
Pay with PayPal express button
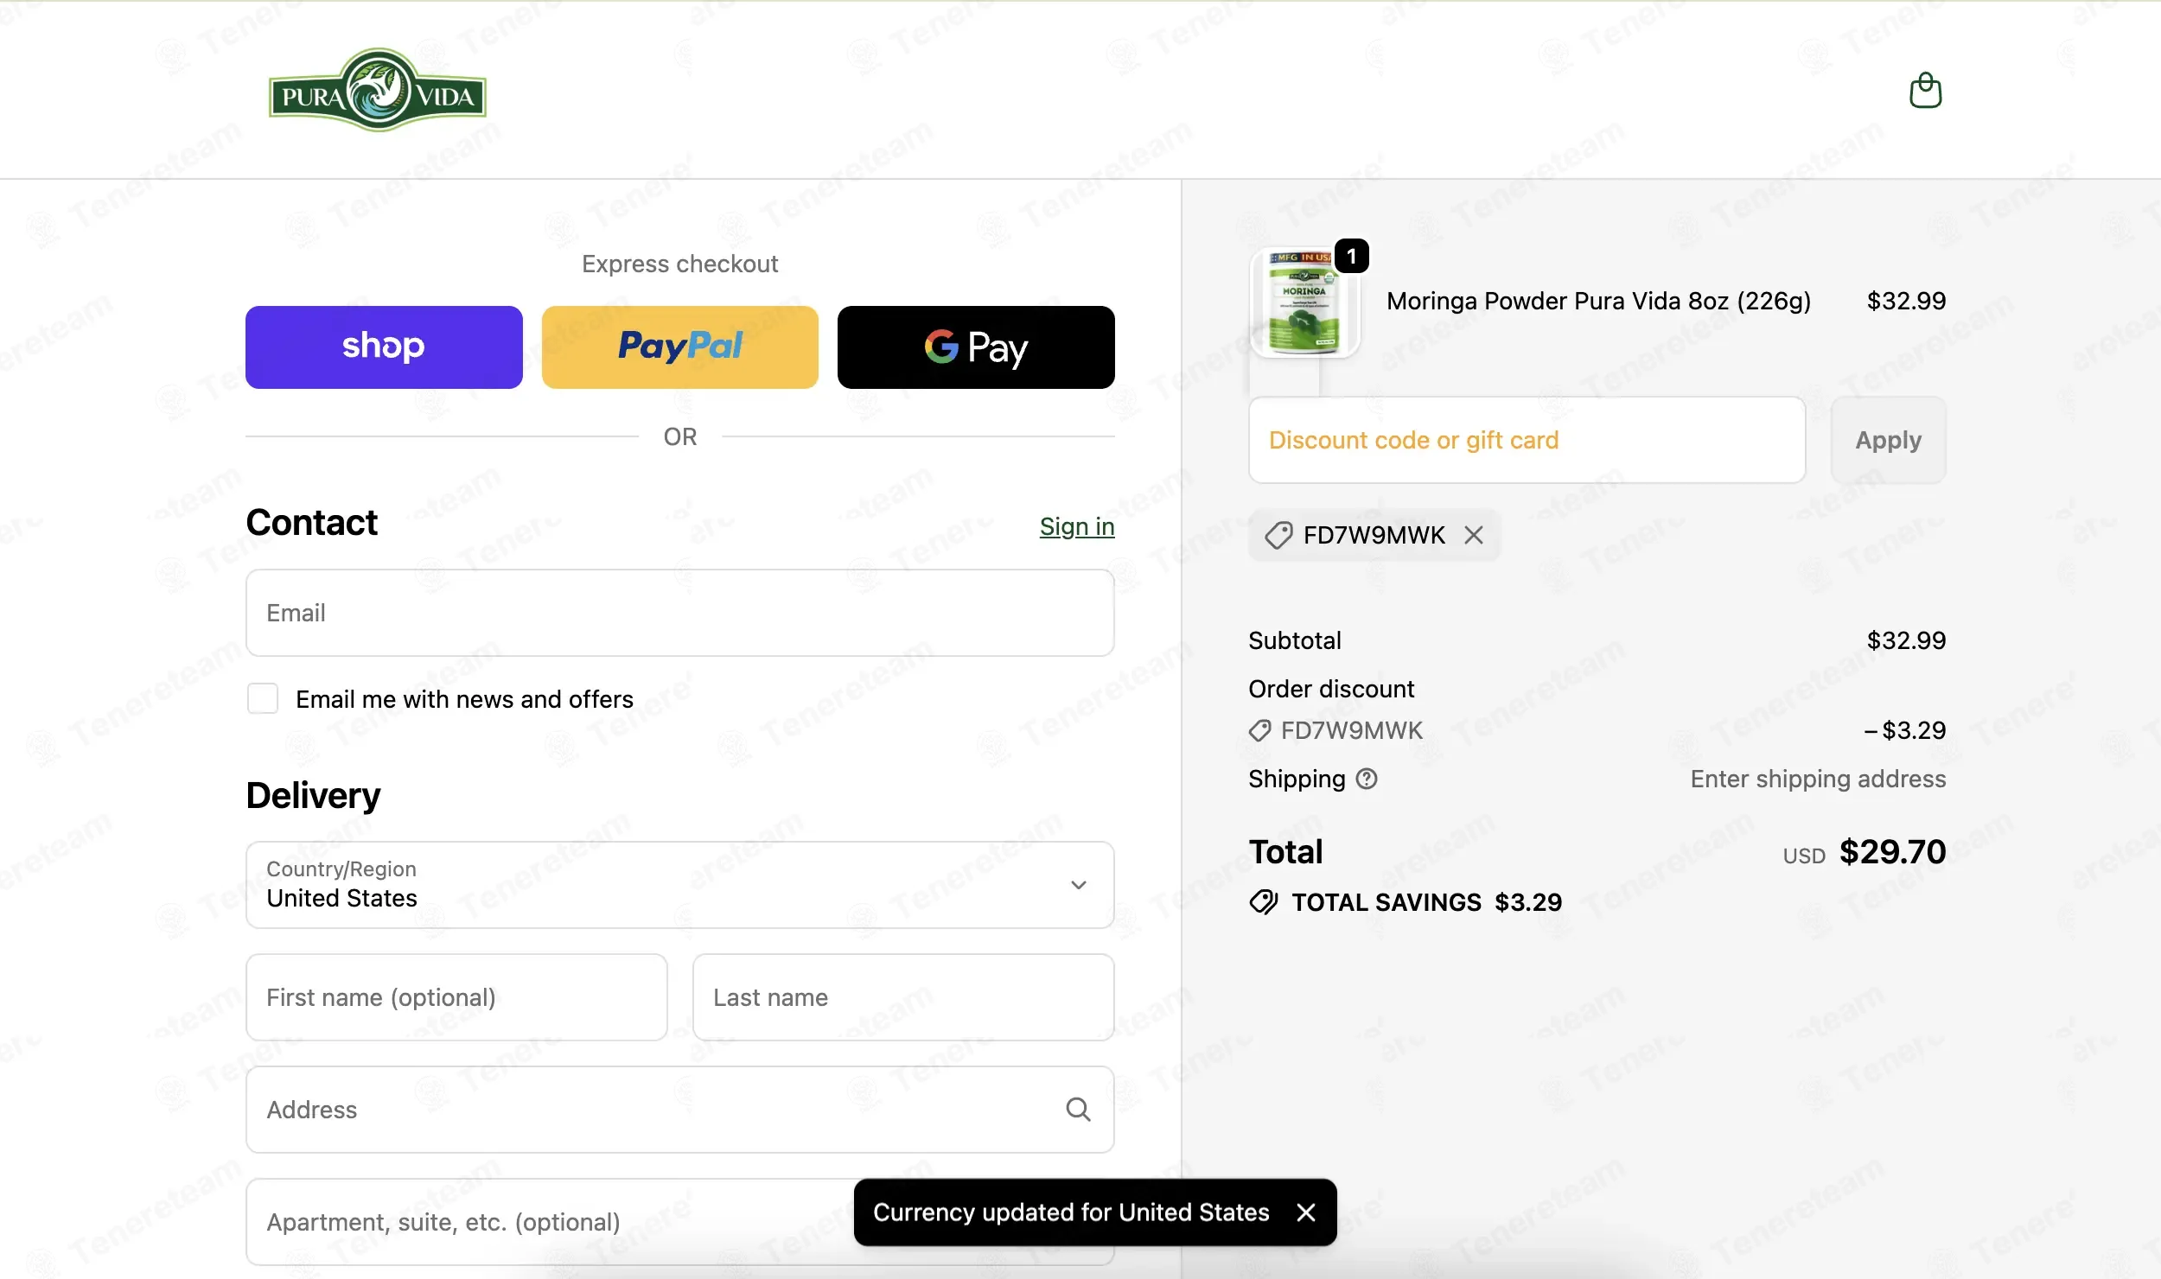coord(680,347)
